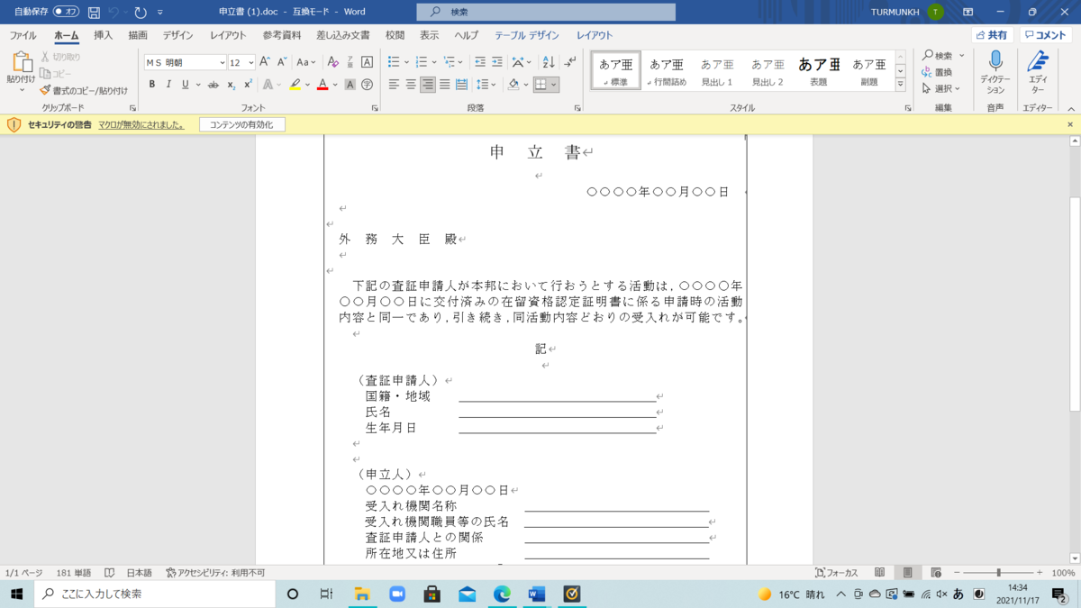Close the security warning bar
Screen dimensions: 1081x608
(1070, 124)
